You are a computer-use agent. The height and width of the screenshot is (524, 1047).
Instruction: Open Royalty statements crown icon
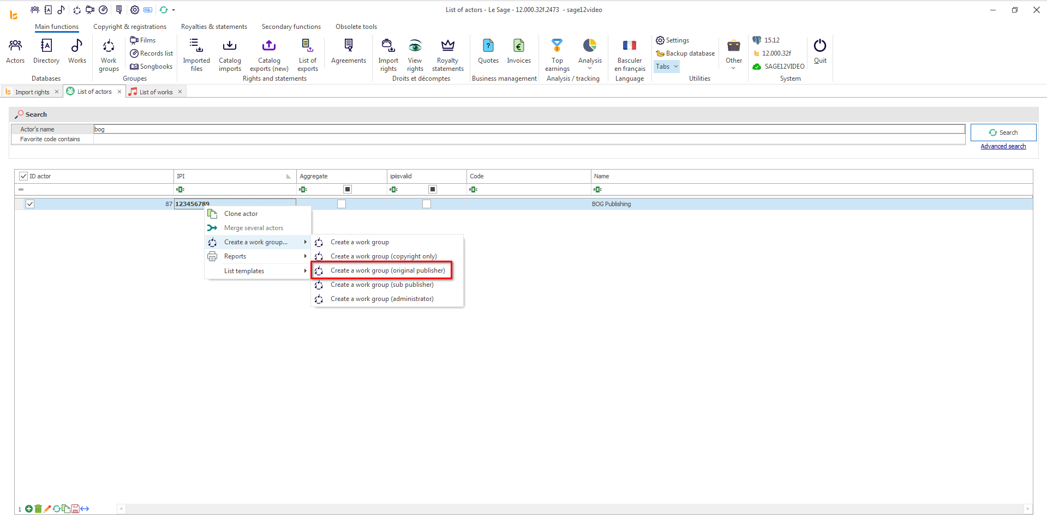[x=447, y=46]
